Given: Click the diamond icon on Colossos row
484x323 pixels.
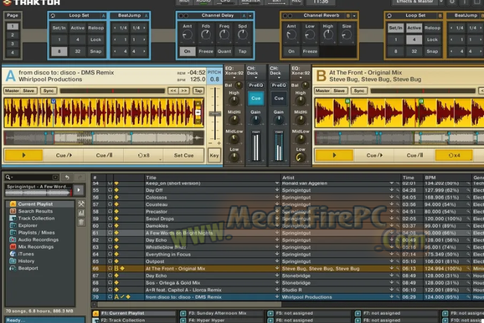Looking at the screenshot, I should pyautogui.click(x=116, y=197).
